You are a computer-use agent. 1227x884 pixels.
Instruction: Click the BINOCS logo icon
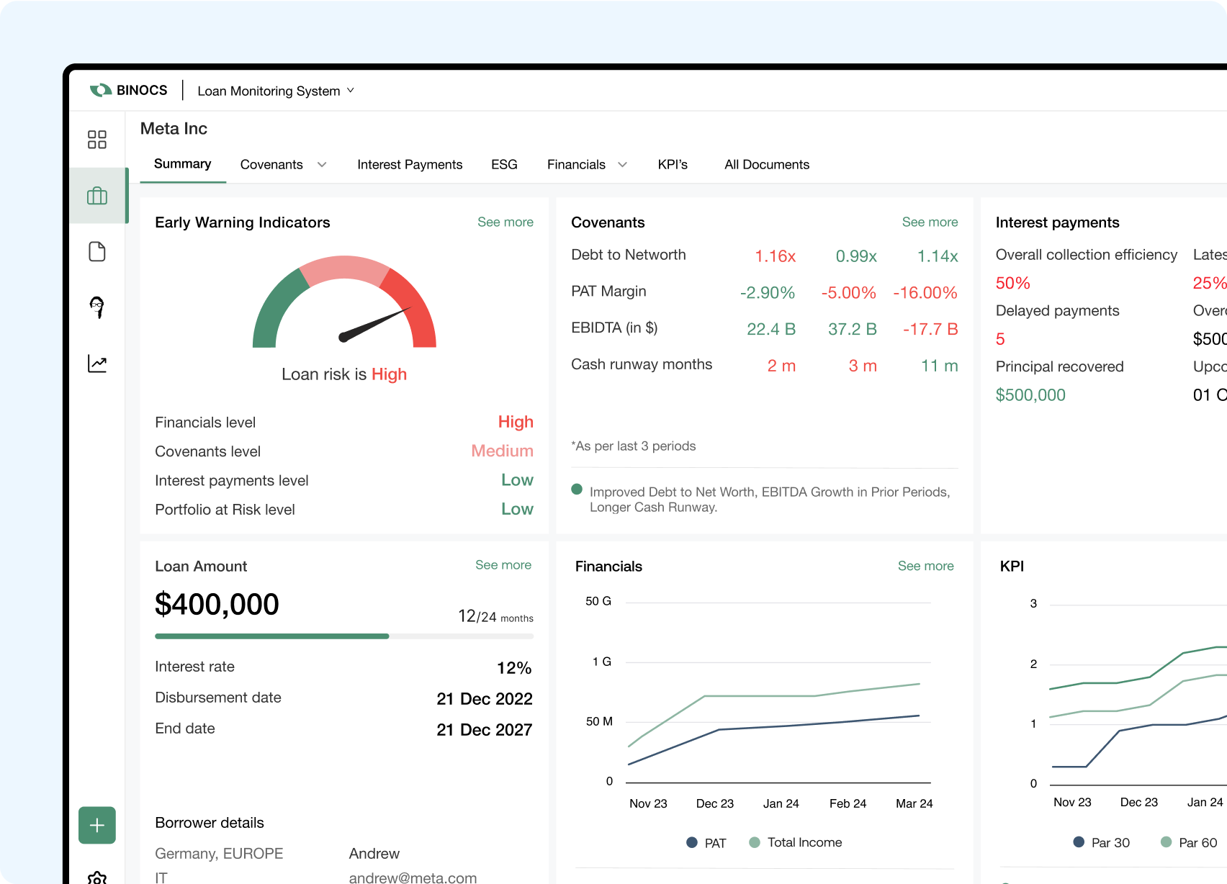pos(101,90)
